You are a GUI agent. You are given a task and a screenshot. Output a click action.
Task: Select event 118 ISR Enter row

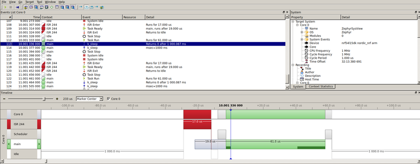point(142,63)
